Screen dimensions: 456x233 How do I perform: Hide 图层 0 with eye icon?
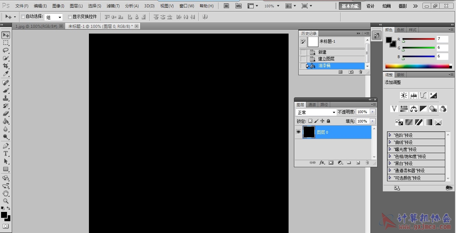[x=298, y=132]
